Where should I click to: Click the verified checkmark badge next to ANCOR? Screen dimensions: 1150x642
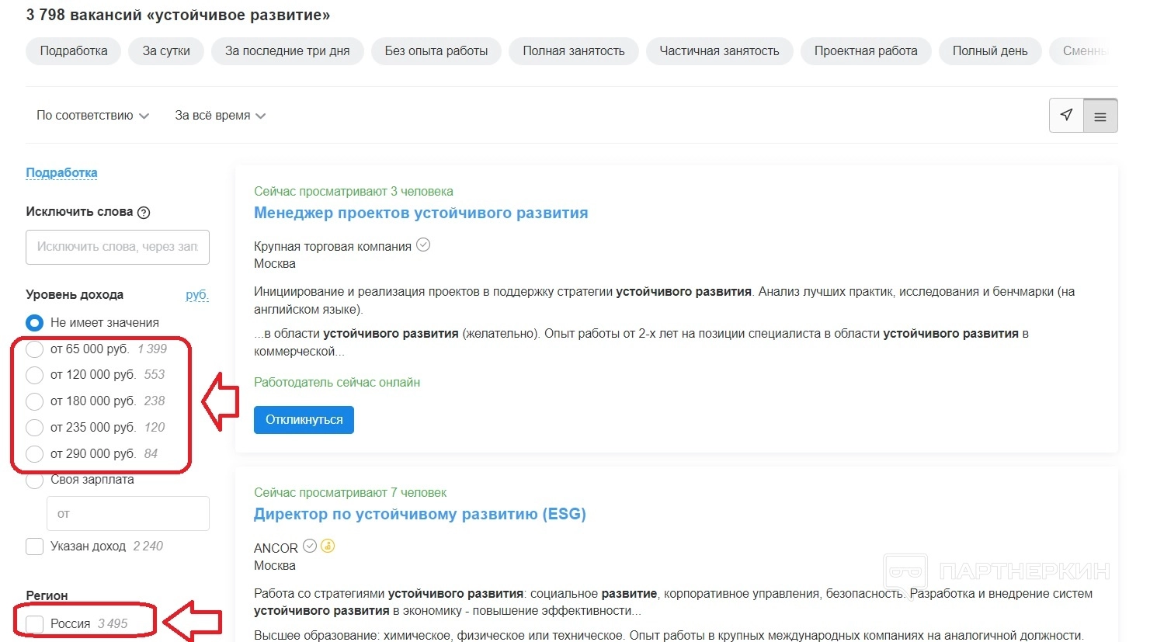[310, 547]
